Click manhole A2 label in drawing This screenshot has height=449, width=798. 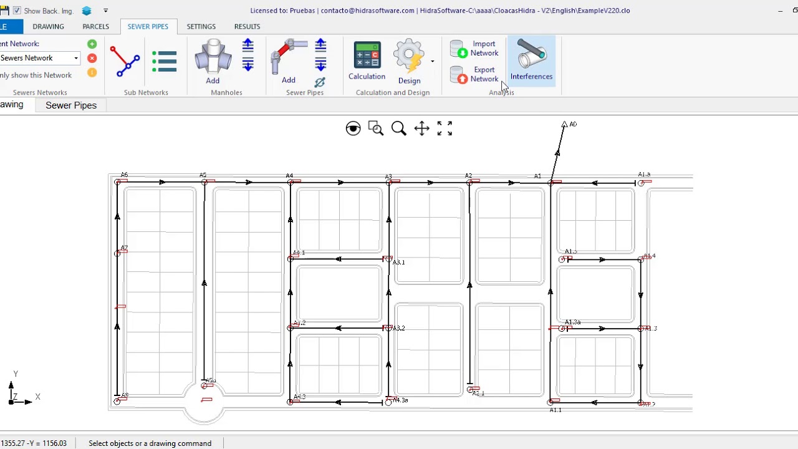[468, 176]
